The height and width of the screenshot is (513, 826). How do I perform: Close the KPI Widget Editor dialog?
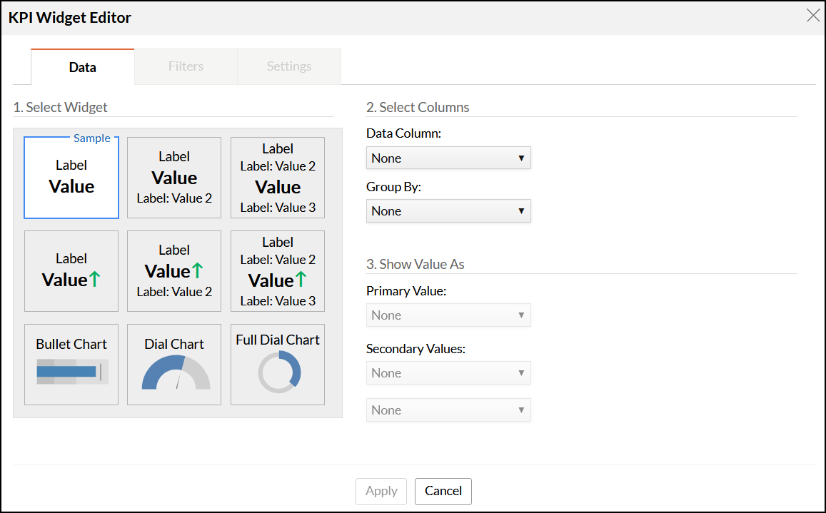(813, 16)
